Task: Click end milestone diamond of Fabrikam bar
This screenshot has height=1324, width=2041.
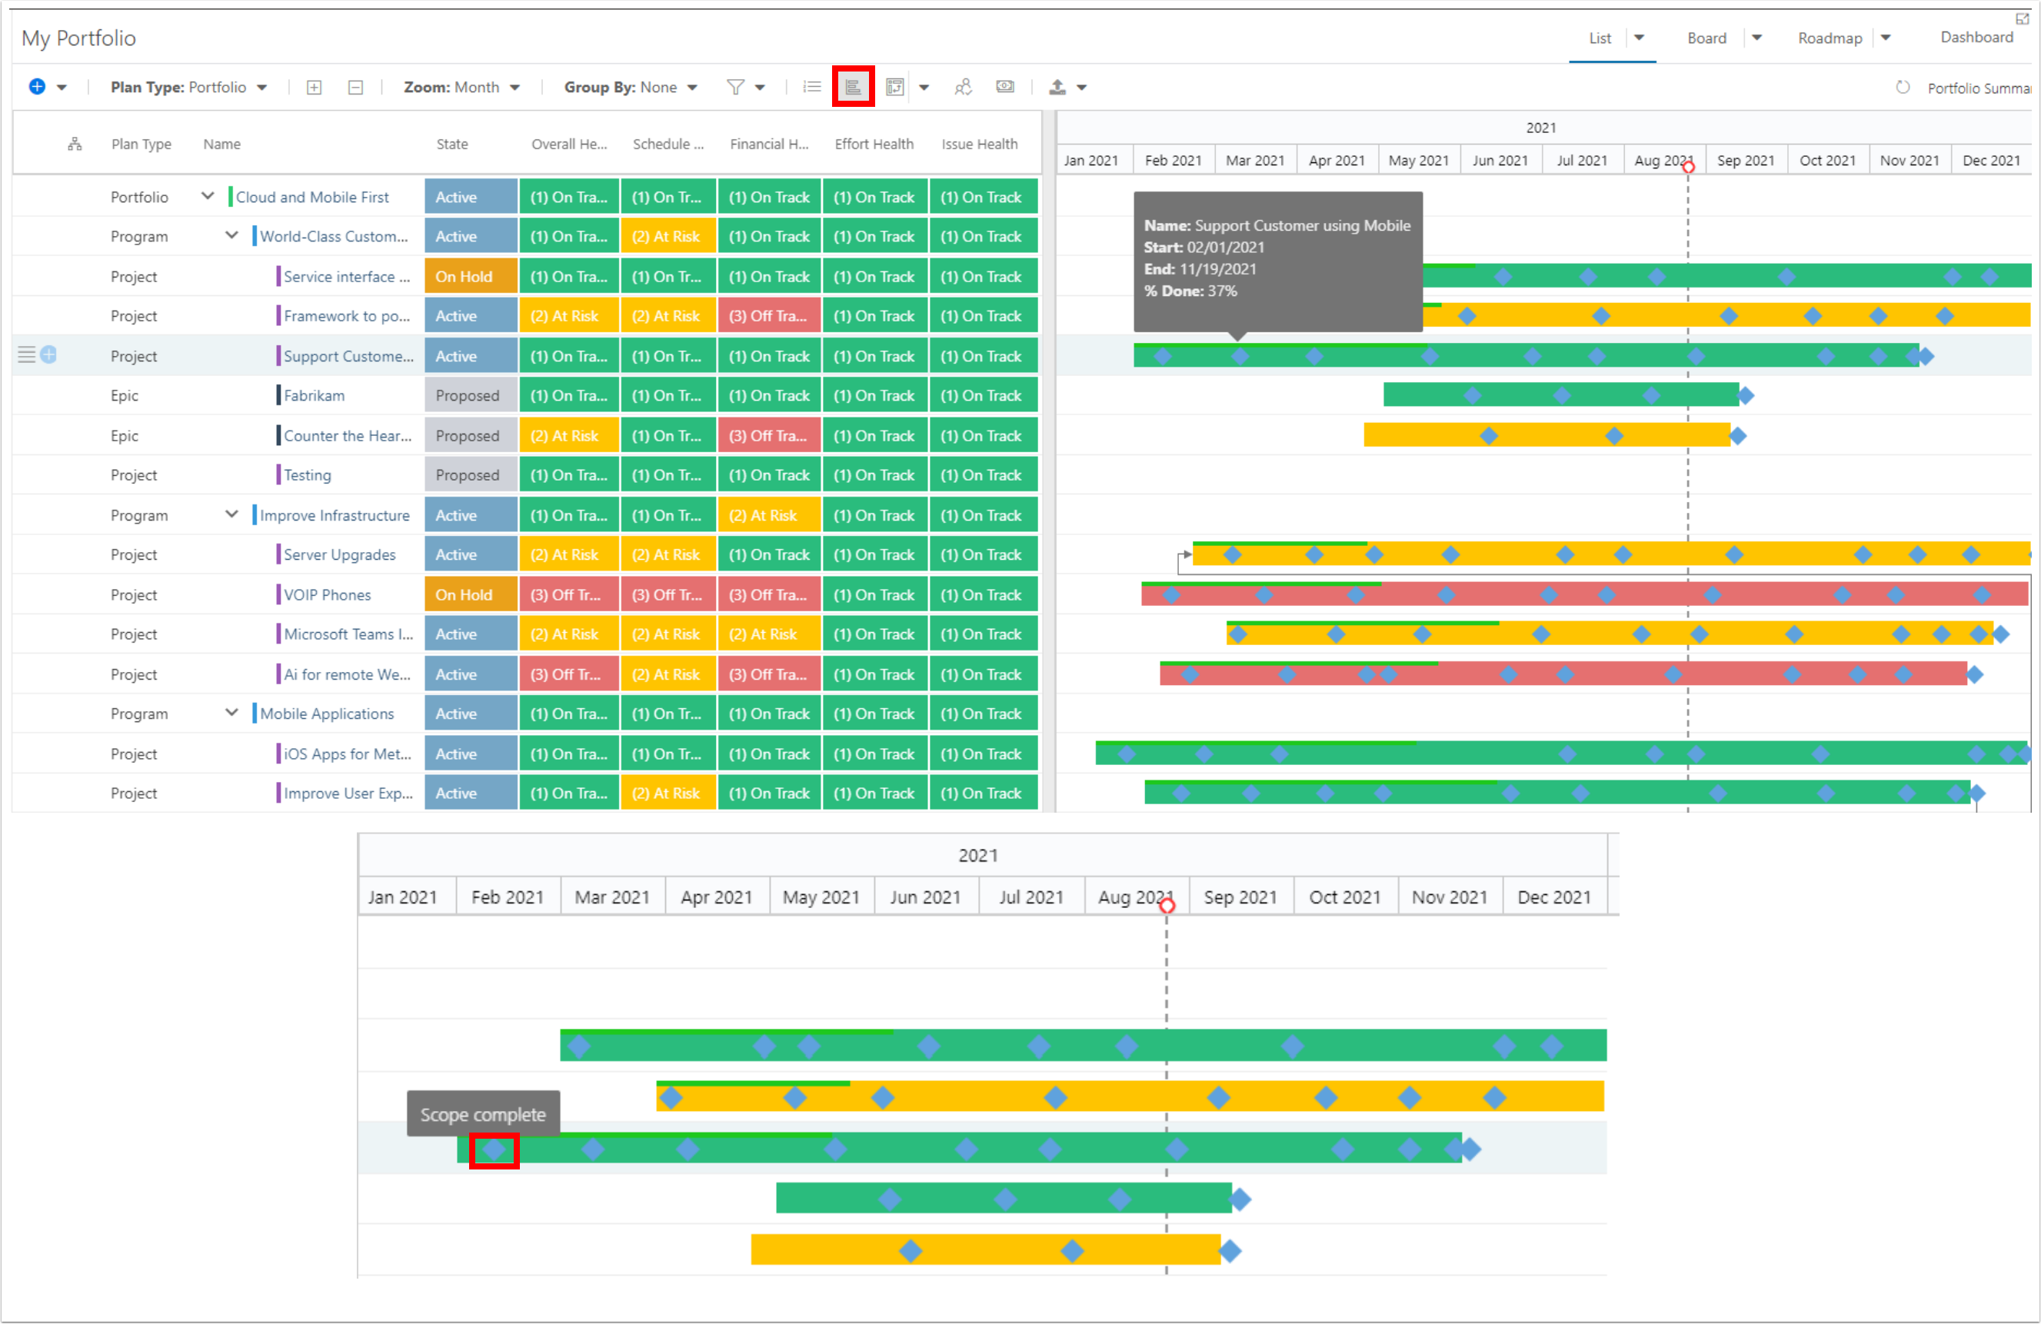Action: 1745,395
